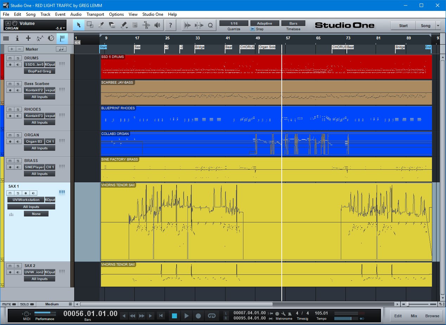Open the Audio menu
446x325 pixels.
coord(76,14)
